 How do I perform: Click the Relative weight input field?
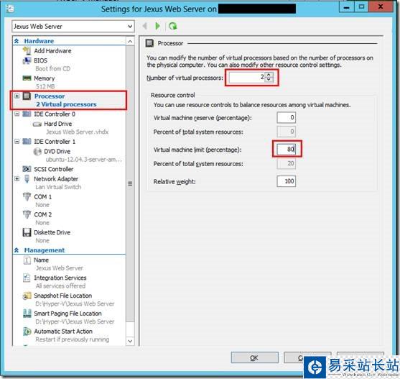287,181
